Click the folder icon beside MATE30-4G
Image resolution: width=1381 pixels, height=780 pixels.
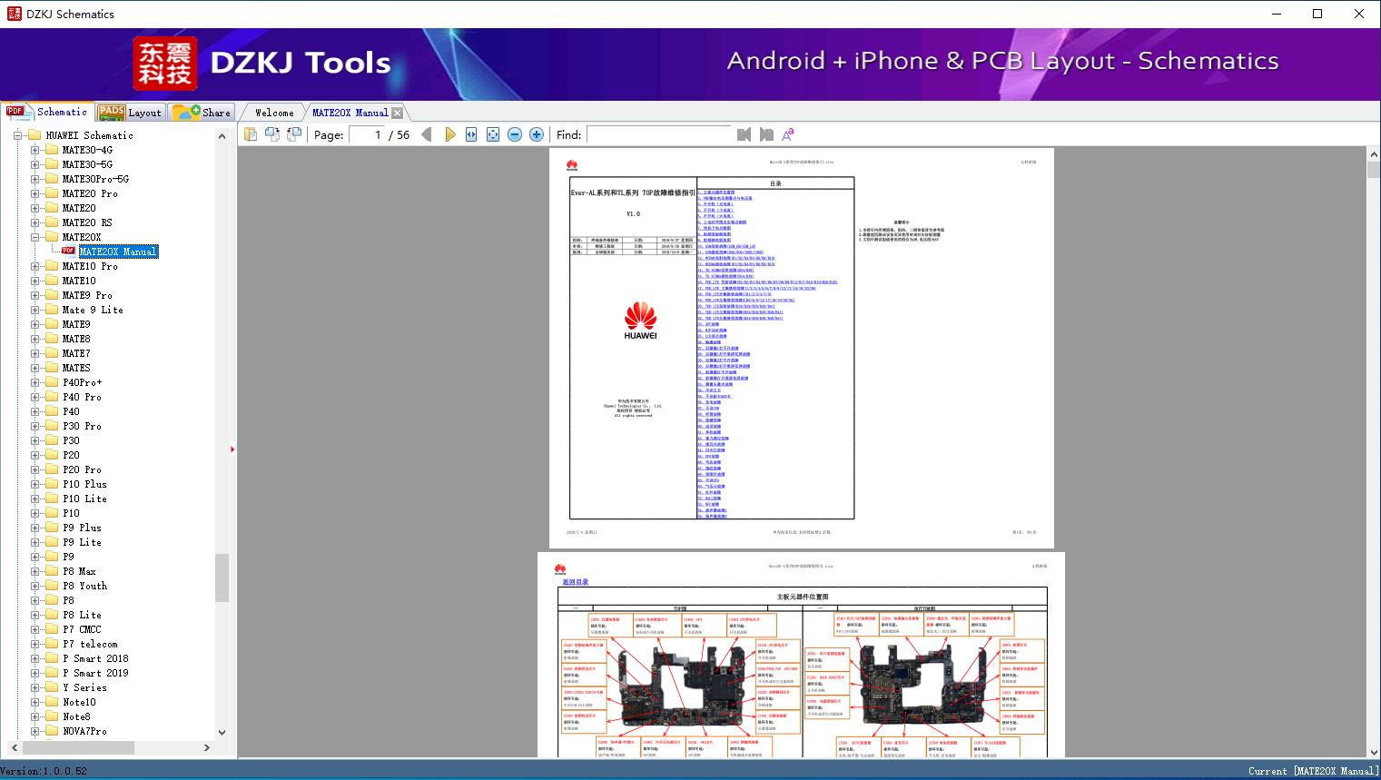[x=52, y=150]
